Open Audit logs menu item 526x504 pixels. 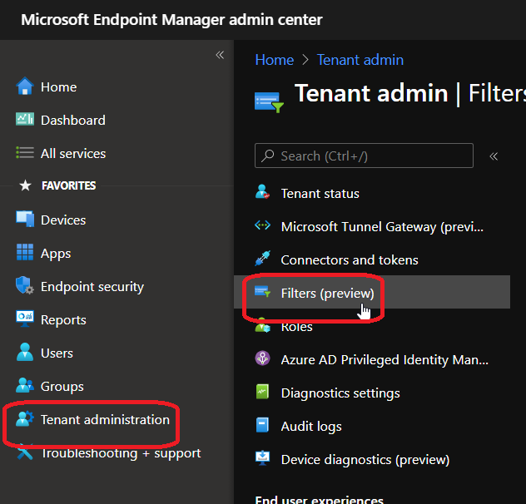pyautogui.click(x=311, y=426)
